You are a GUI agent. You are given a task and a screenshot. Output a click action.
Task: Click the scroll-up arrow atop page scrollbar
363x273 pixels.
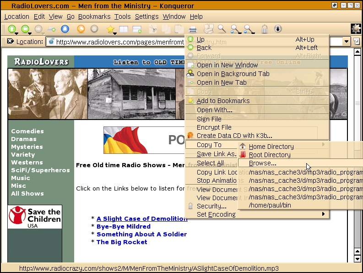pyautogui.click(x=357, y=52)
